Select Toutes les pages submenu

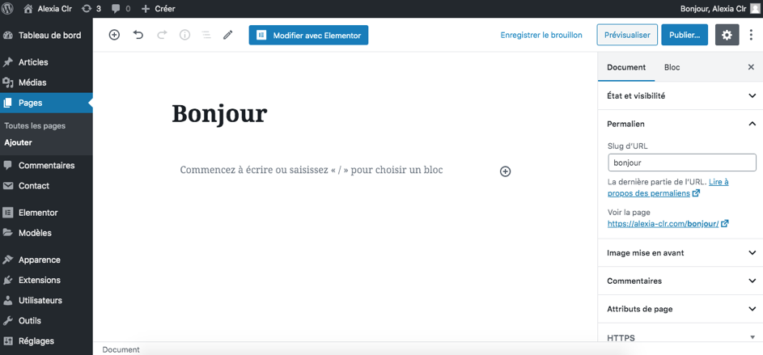(35, 126)
